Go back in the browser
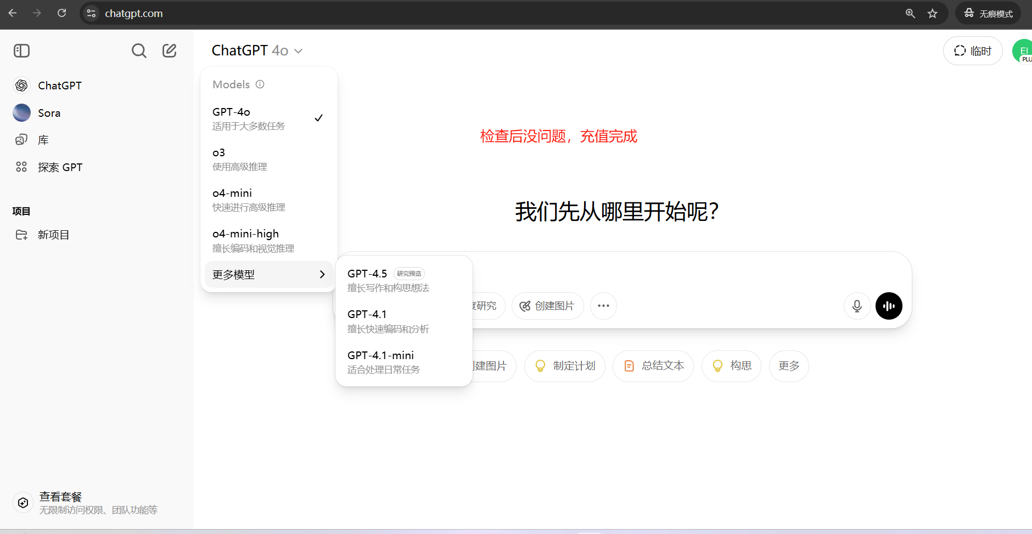Image resolution: width=1032 pixels, height=534 pixels. click(13, 13)
